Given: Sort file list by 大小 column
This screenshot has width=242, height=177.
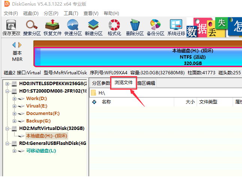Looking at the screenshot, I should click(x=190, y=102).
